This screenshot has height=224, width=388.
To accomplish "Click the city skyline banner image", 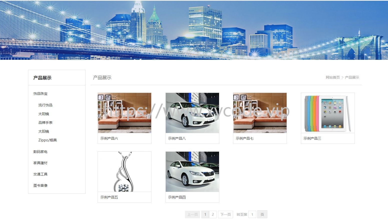I will pyautogui.click(x=194, y=30).
